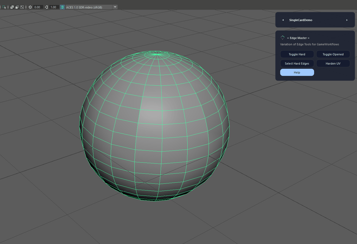Click the Edge Master diamond icon

pyautogui.click(x=283, y=38)
